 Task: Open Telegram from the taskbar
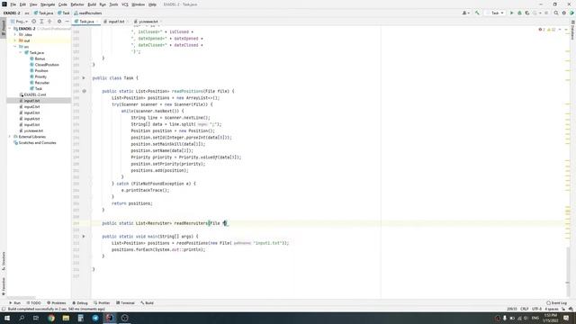pos(95,318)
